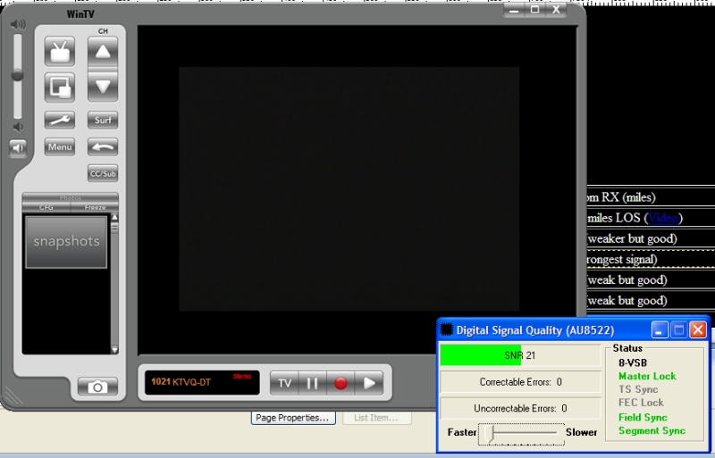This screenshot has width=715, height=458.
Task: Click the red Stereo indicator
Action: click(242, 377)
